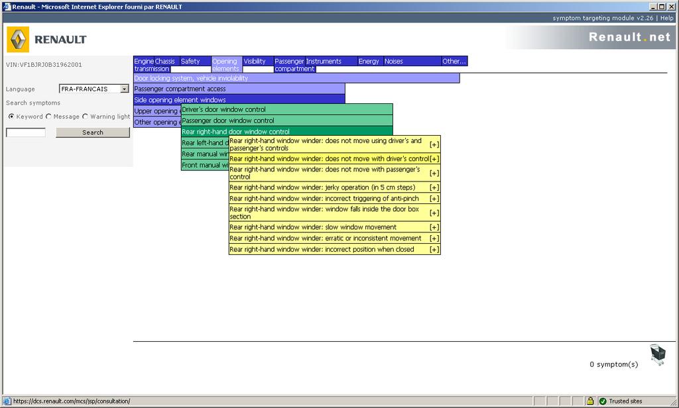Image resolution: width=679 pixels, height=408 pixels.
Task: Click the keyword search input field
Action: (x=26, y=132)
